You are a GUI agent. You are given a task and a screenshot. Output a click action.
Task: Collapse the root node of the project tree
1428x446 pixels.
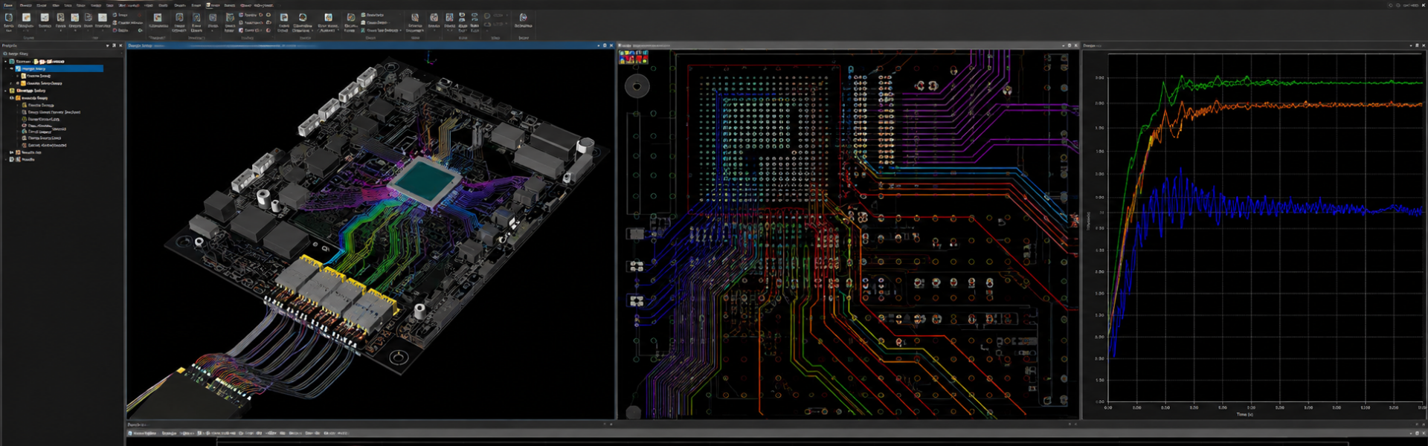[5, 61]
